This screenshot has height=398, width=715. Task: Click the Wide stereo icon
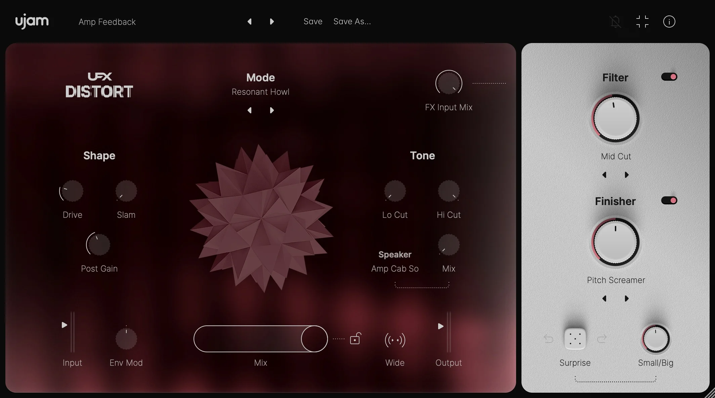pos(395,340)
